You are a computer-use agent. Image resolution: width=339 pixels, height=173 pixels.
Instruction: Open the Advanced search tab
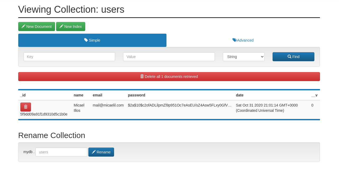(x=243, y=40)
